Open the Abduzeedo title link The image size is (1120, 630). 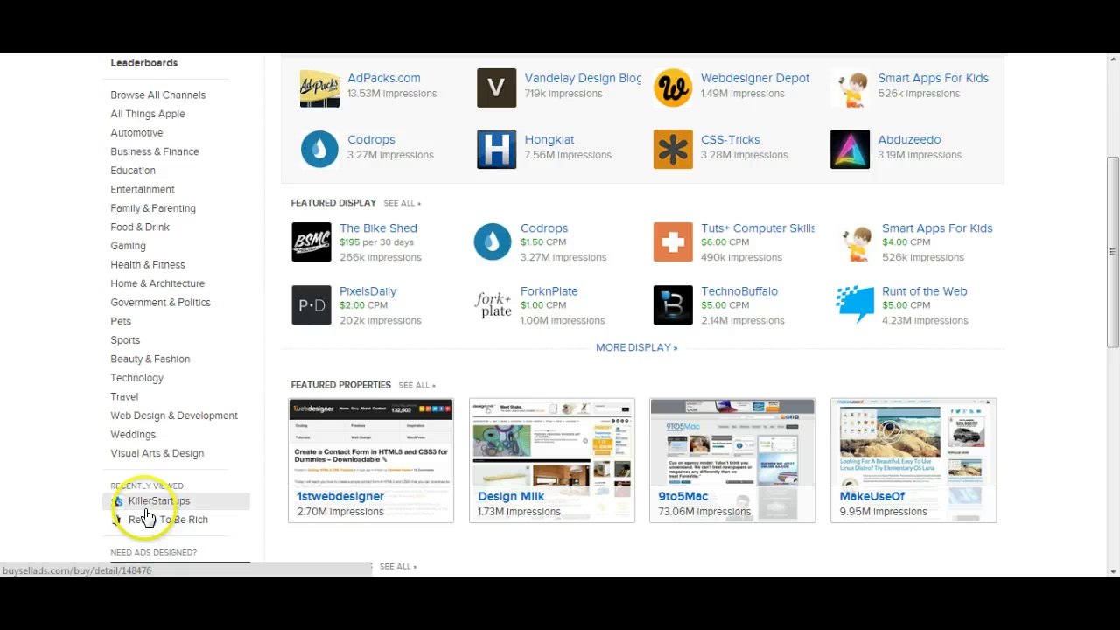pyautogui.click(x=909, y=139)
